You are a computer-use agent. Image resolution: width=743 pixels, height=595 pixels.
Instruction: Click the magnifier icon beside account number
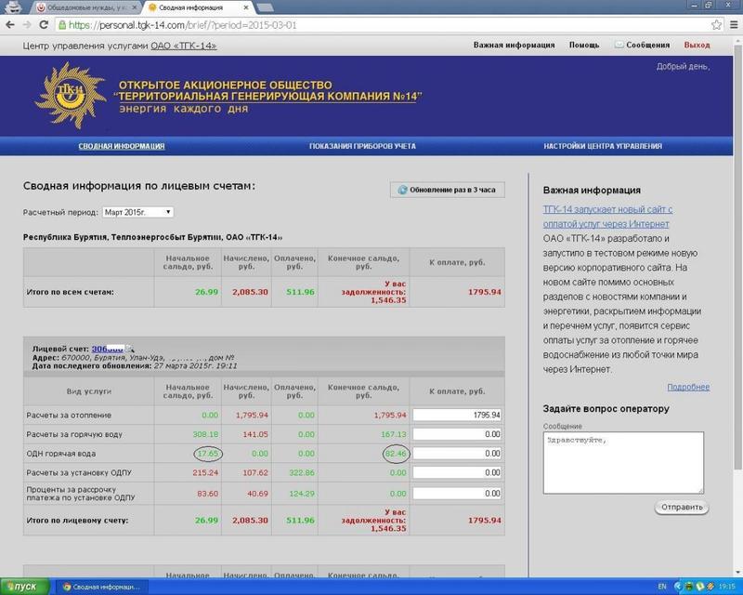pos(131,350)
